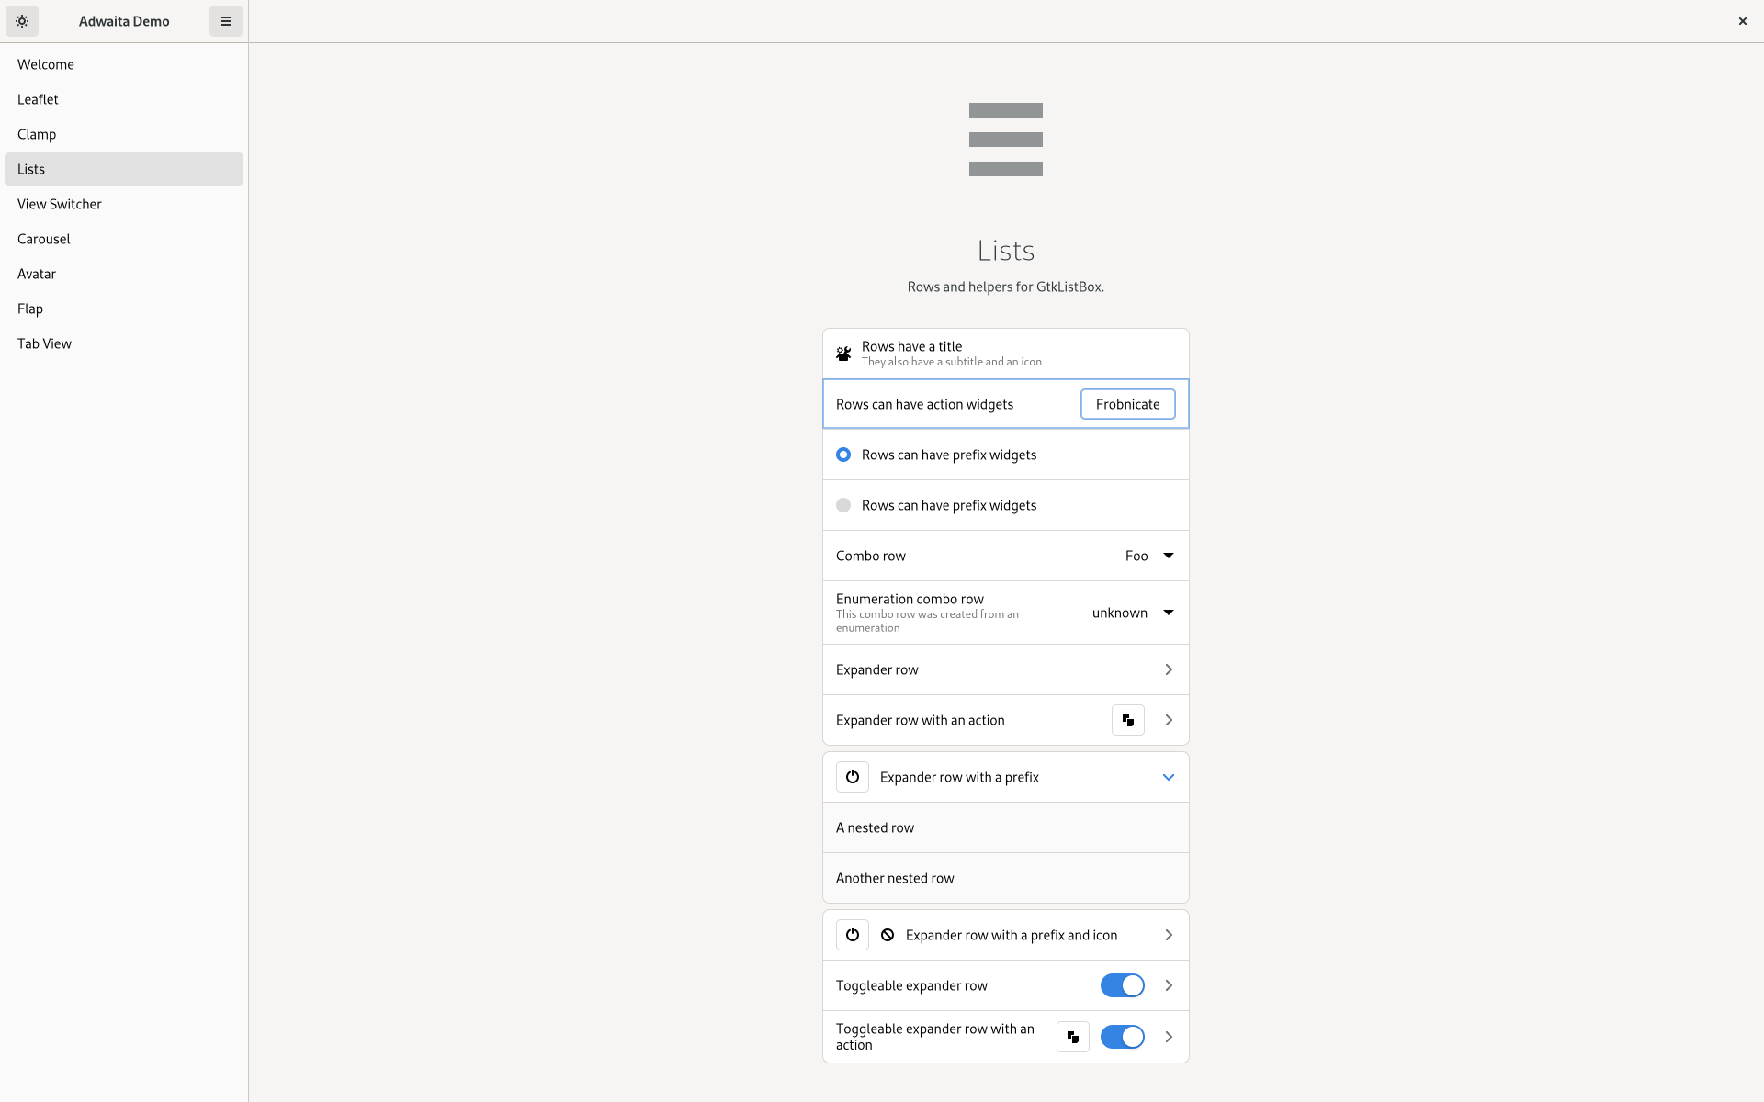Close the Adwaita Demo window
This screenshot has height=1102, width=1764.
click(x=1742, y=21)
